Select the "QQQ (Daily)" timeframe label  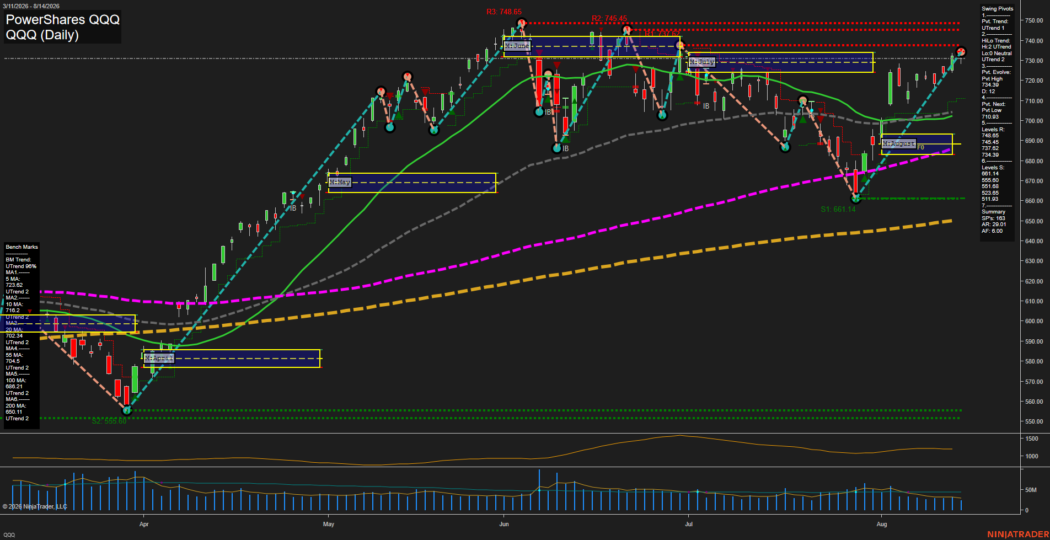(42, 35)
